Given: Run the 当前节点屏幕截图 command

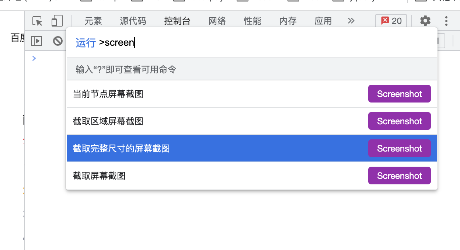Looking at the screenshot, I should pos(252,94).
